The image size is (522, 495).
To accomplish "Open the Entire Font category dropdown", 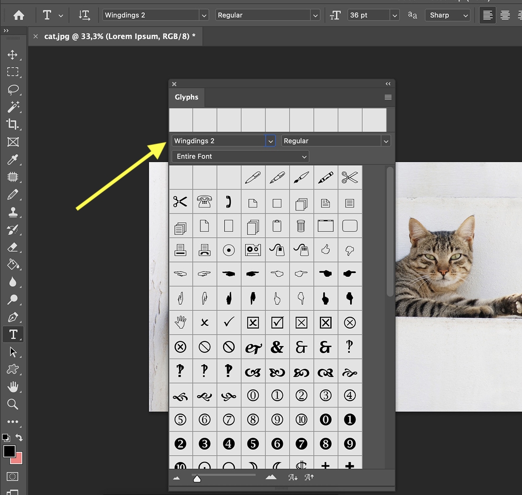I will pyautogui.click(x=240, y=157).
